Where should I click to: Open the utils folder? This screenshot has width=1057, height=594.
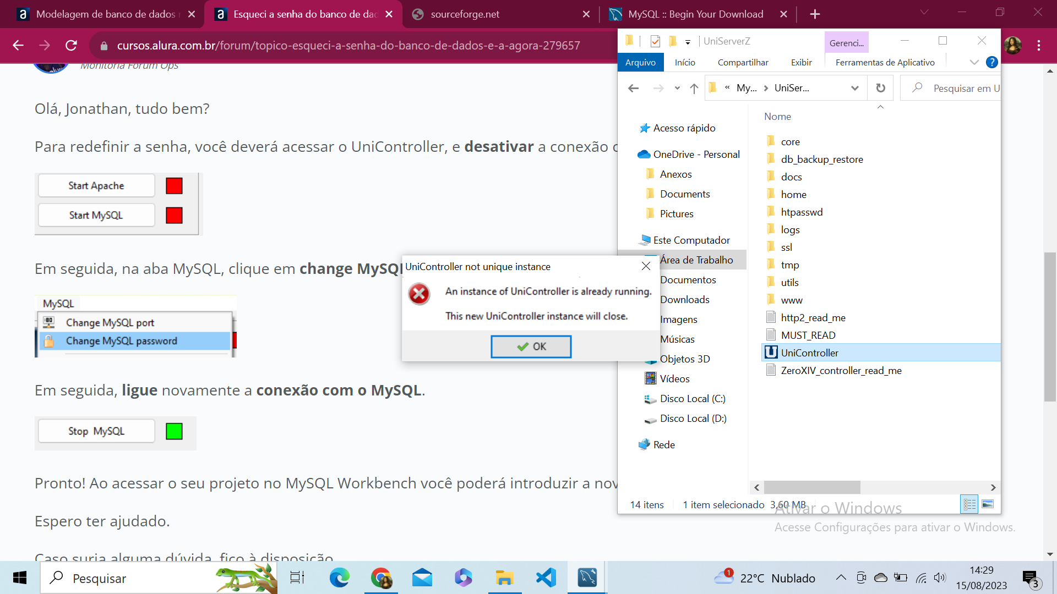pyautogui.click(x=789, y=282)
